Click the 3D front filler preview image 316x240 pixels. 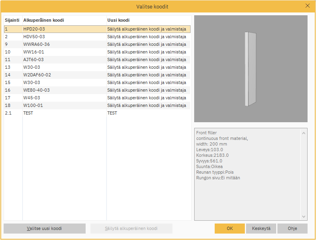tap(250, 69)
